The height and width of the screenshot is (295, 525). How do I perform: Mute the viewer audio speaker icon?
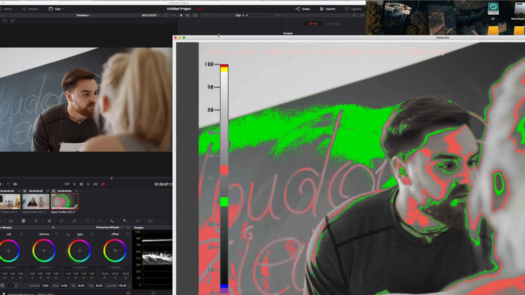15,184
